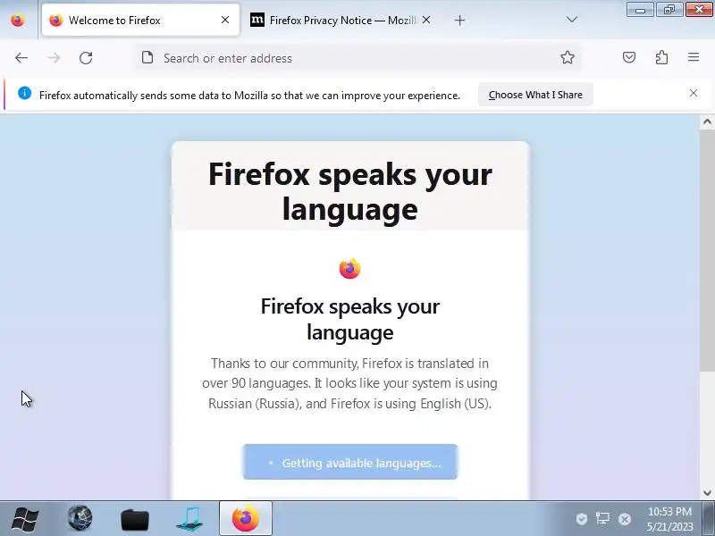
Task: Reload the current page
Action: click(86, 58)
